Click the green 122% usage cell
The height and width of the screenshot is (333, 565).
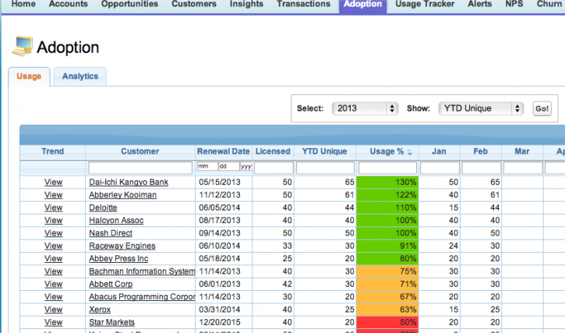pos(387,195)
